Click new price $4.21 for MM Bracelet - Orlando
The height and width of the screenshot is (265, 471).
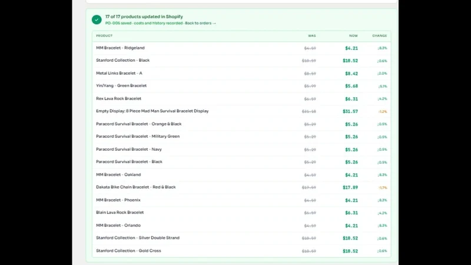tap(351, 226)
